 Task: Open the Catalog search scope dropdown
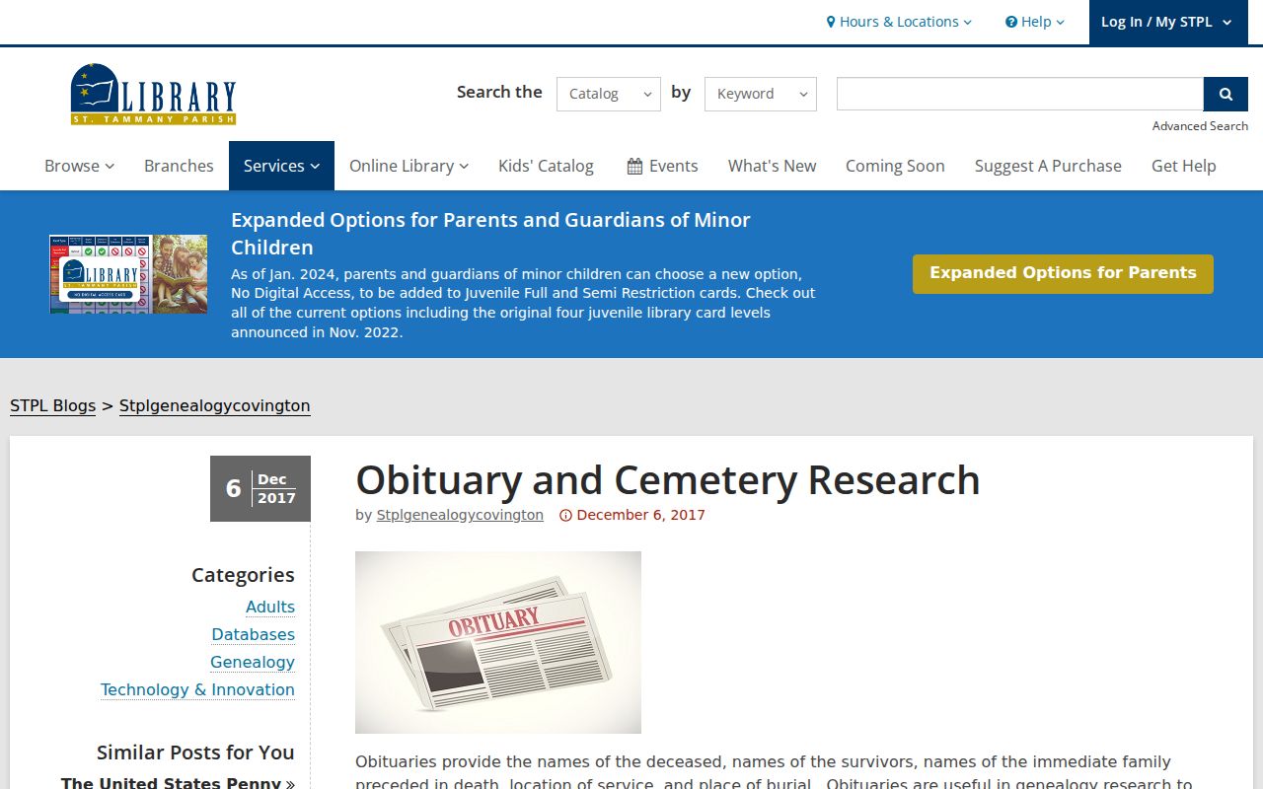click(609, 94)
